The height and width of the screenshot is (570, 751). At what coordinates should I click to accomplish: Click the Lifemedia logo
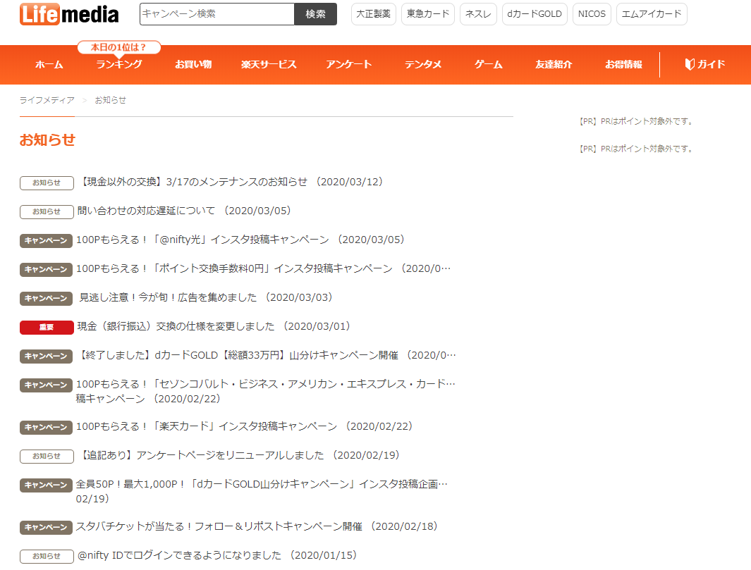69,14
